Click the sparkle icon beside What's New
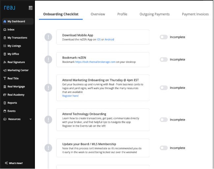This screenshot has height=169, width=214. pyautogui.click(x=6, y=163)
